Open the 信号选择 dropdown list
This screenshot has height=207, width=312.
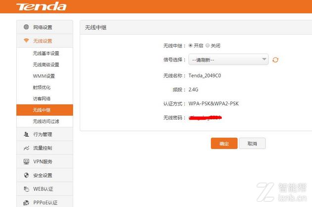tap(228, 60)
